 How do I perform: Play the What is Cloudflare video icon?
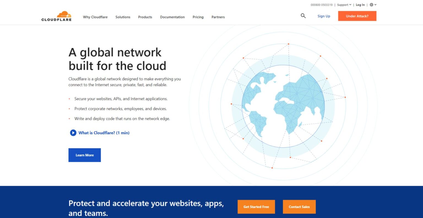(x=73, y=133)
